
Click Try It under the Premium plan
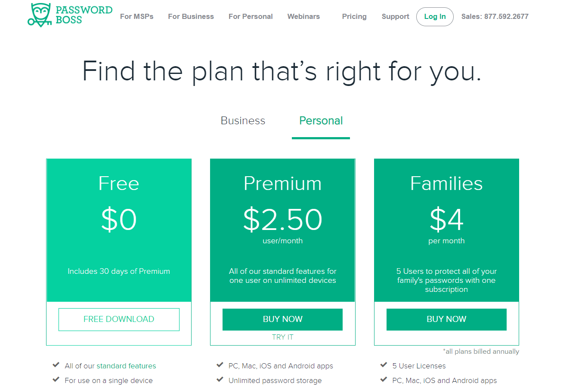[282, 337]
